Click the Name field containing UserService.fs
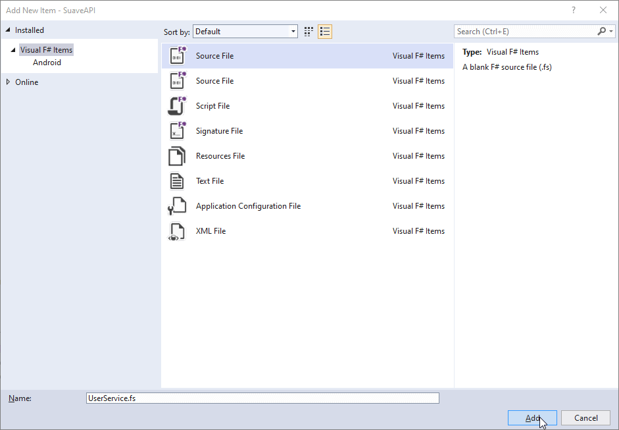 tap(262, 398)
